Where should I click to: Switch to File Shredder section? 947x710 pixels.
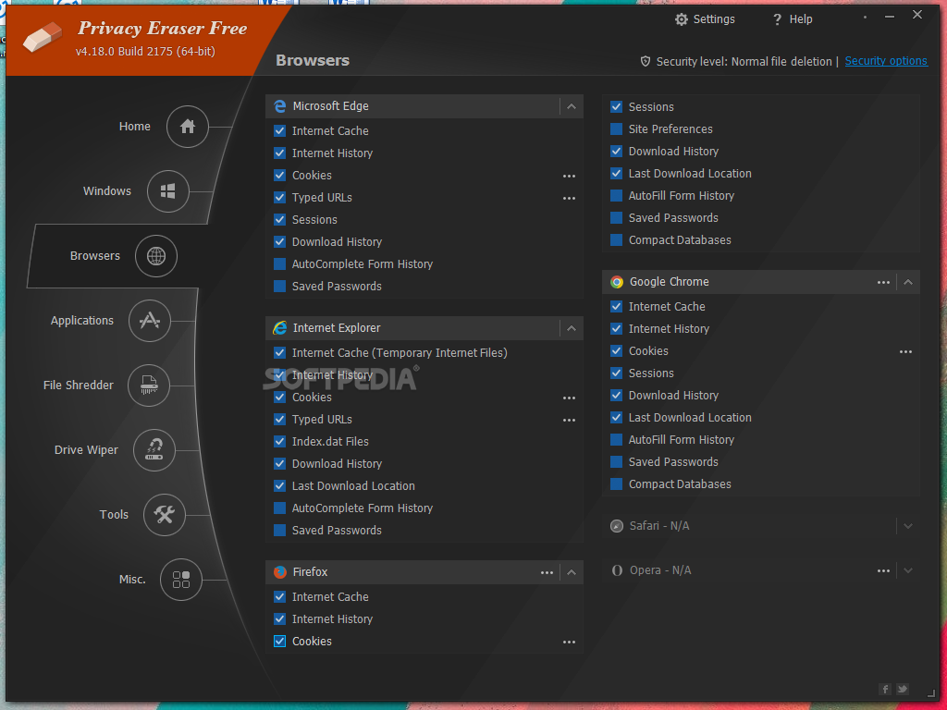pyautogui.click(x=79, y=386)
